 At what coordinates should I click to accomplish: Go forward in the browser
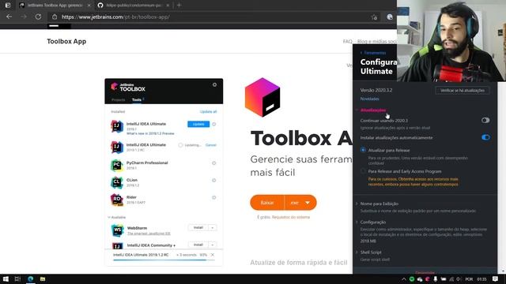tap(24, 17)
